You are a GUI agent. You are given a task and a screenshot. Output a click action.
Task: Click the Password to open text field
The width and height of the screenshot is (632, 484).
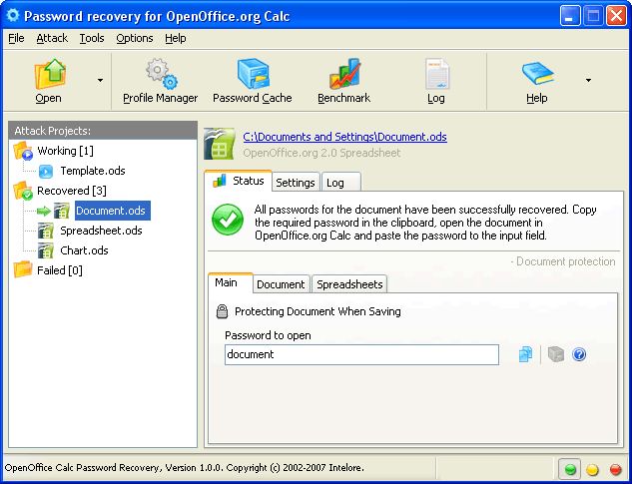tap(361, 354)
